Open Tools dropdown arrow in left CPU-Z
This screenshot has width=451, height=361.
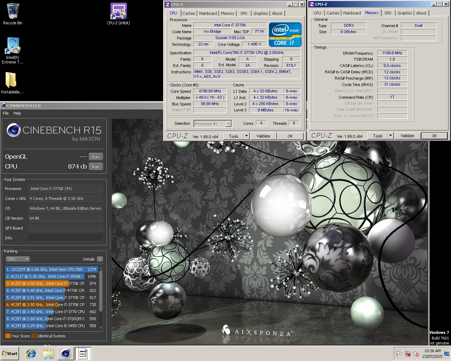click(246, 136)
